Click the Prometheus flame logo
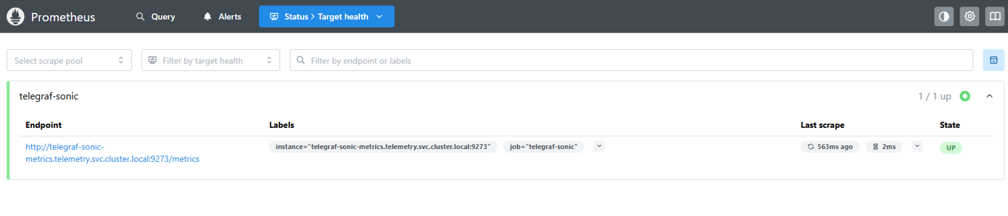This screenshot has height=216, width=1008. [x=16, y=17]
